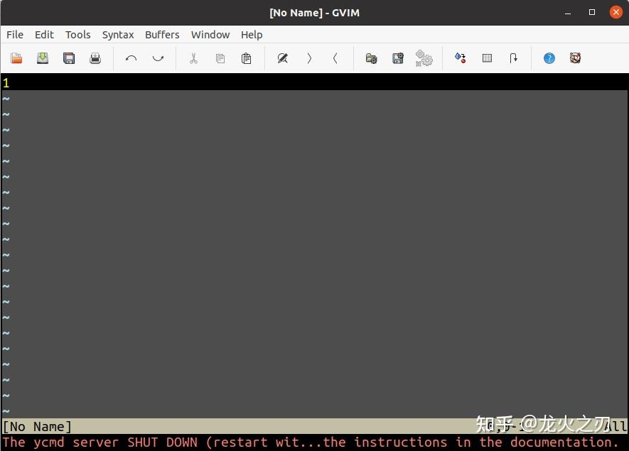629x451 pixels.
Task: Run a Vim script with the gears icon
Action: click(424, 58)
